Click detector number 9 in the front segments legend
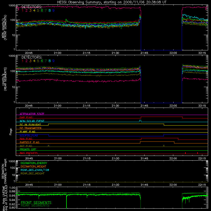Image resolution: width=211 pixels, height=211 pixels. (x=54, y=11)
